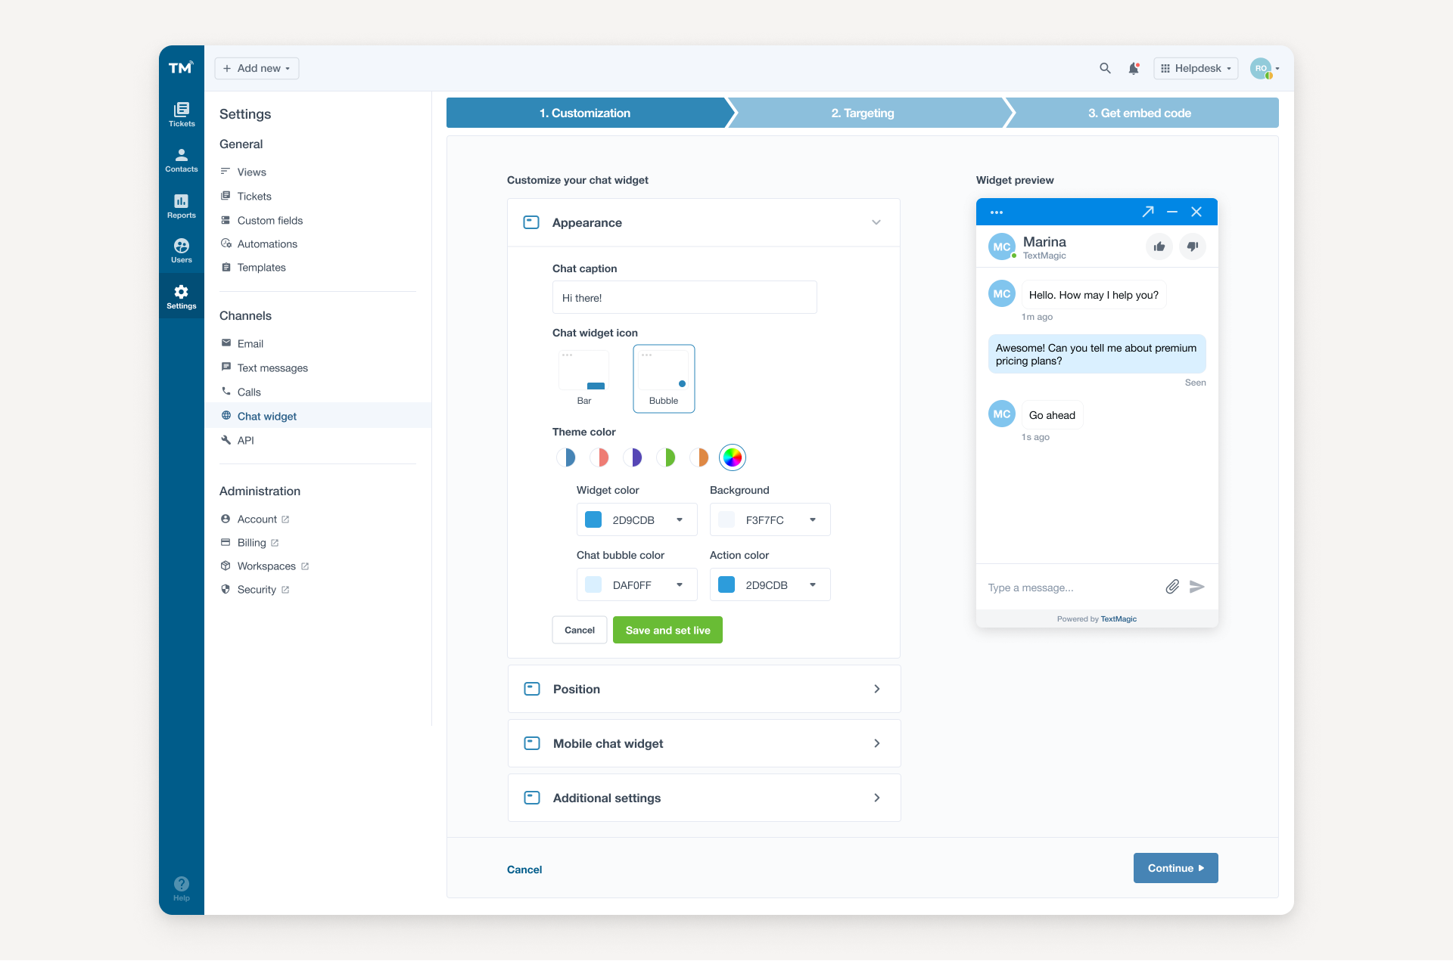Expand the Position section
This screenshot has width=1453, height=961.
click(704, 689)
